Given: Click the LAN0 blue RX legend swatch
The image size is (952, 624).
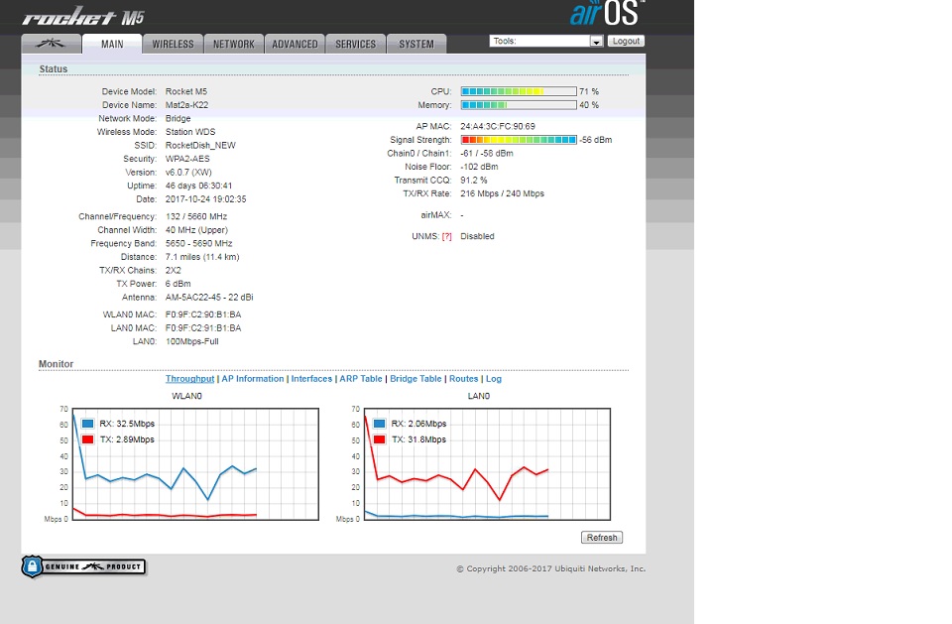Looking at the screenshot, I should click(380, 424).
